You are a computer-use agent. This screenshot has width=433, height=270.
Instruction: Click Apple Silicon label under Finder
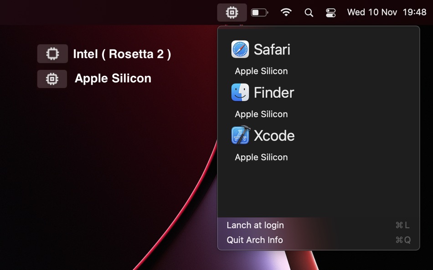[x=261, y=114]
